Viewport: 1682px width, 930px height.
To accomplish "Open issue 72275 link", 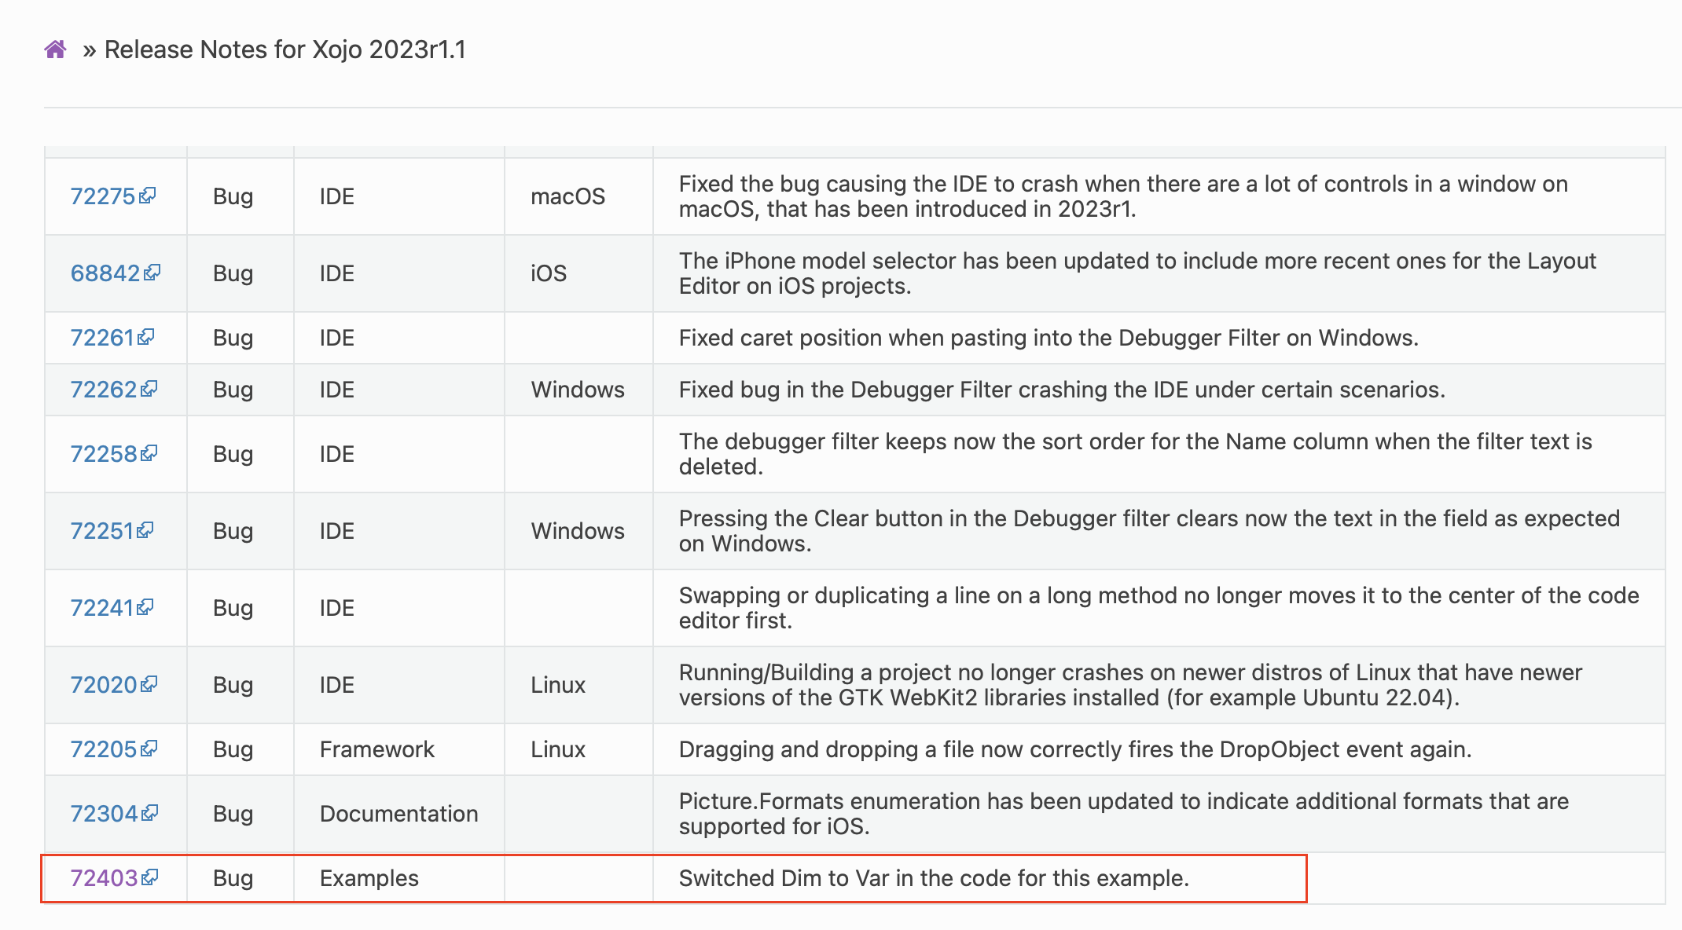I will pyautogui.click(x=103, y=196).
